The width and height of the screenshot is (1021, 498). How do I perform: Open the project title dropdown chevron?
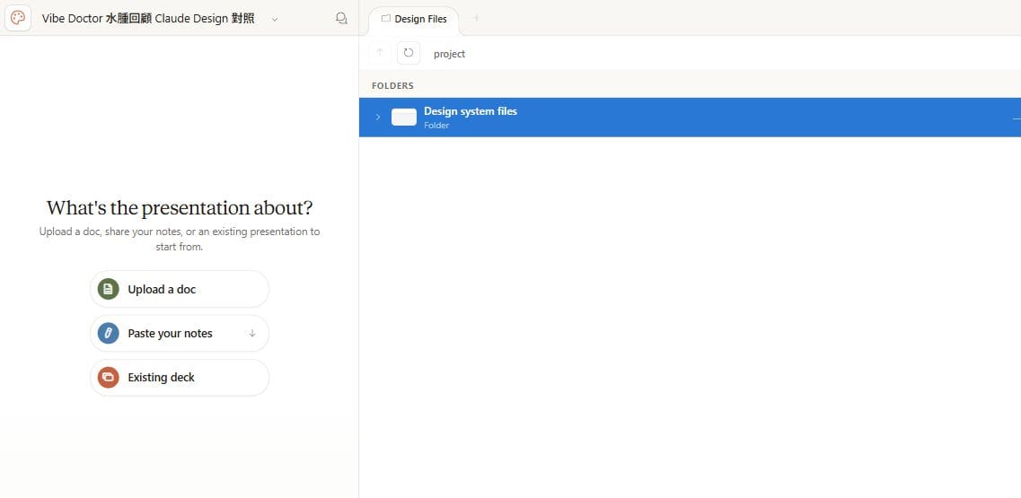275,20
